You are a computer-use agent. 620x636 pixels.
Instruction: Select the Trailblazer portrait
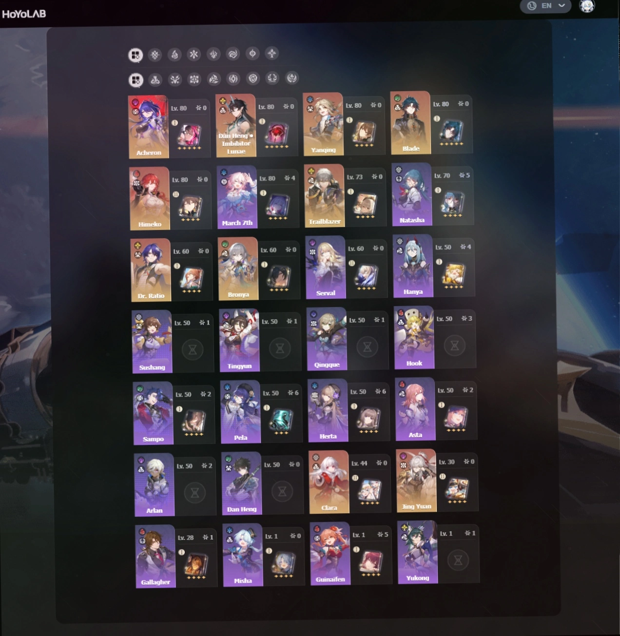324,195
